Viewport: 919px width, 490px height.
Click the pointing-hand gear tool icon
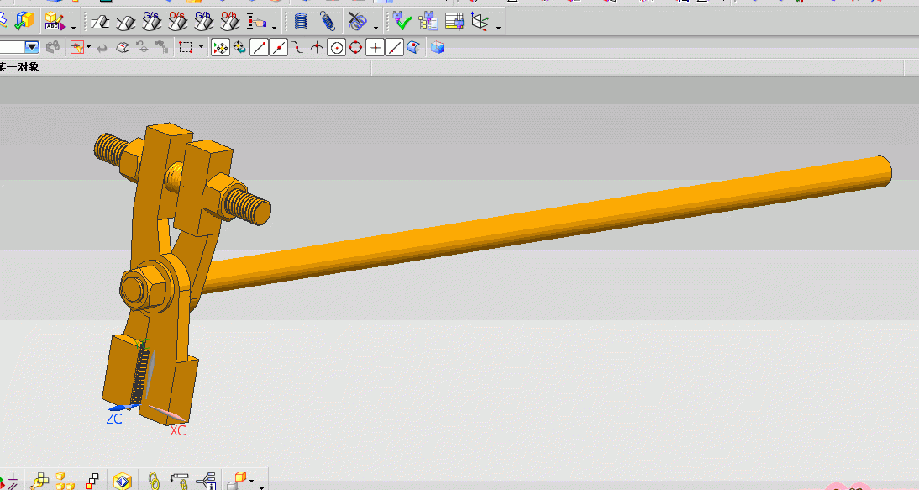[257, 22]
